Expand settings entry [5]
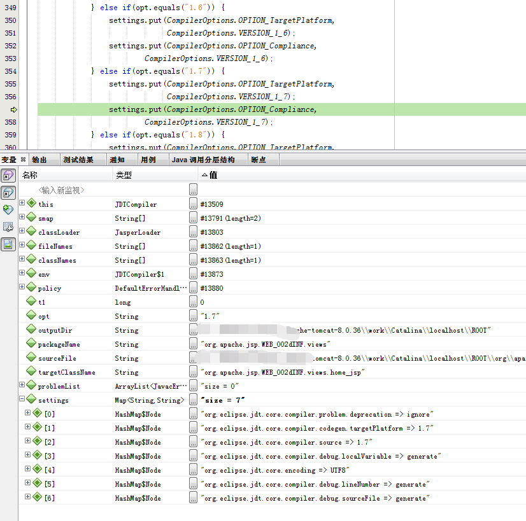This screenshot has height=521, width=526. [27, 483]
